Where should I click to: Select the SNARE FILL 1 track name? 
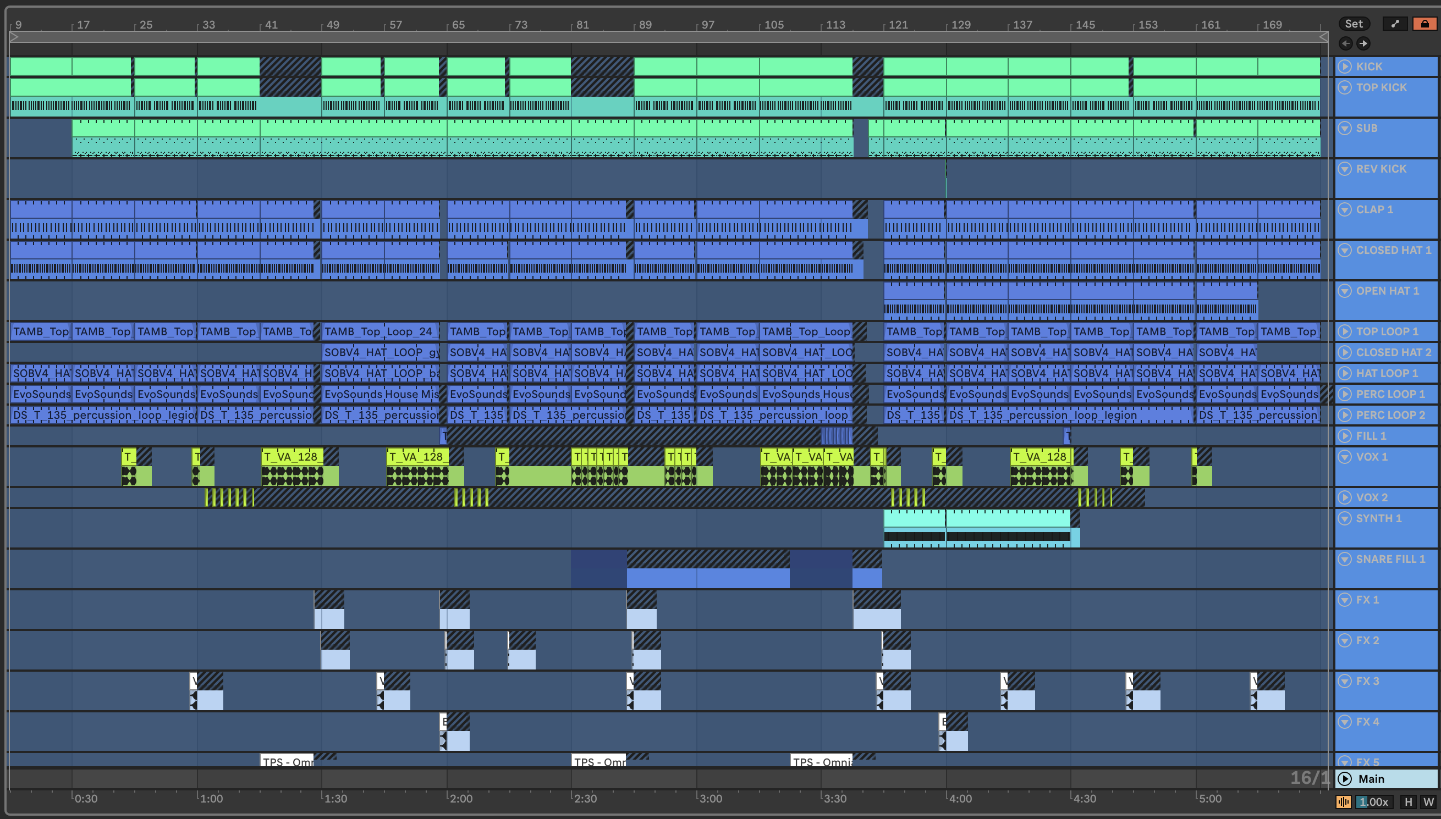coord(1390,559)
